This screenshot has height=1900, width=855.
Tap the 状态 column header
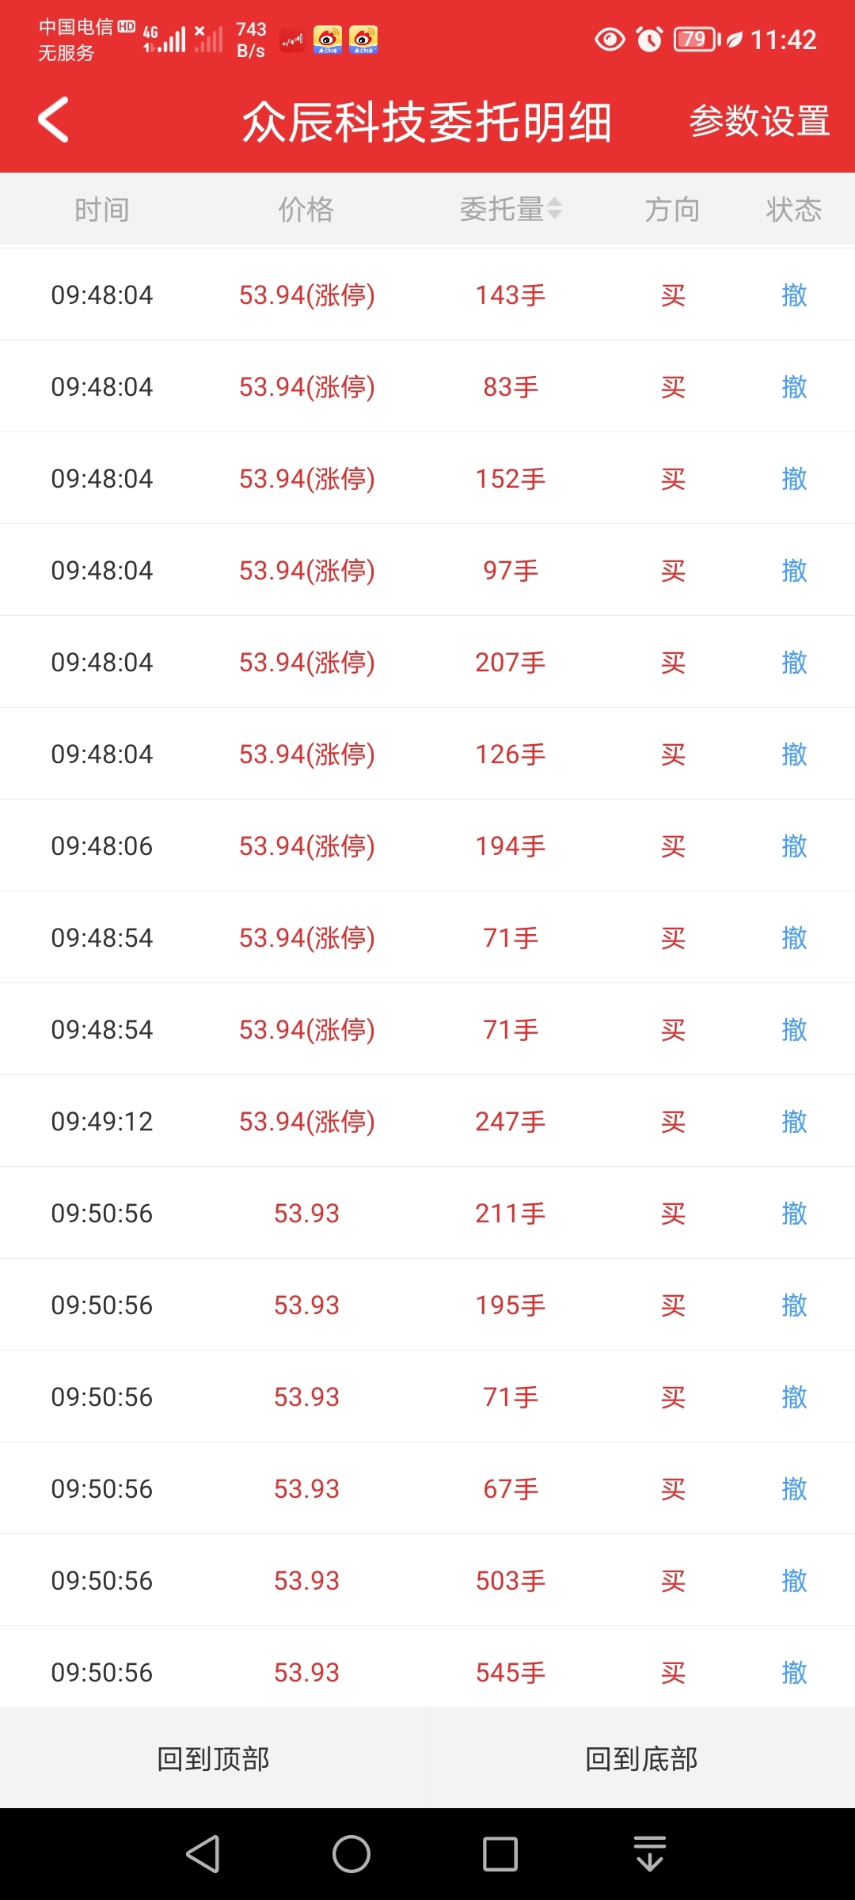pyautogui.click(x=794, y=210)
